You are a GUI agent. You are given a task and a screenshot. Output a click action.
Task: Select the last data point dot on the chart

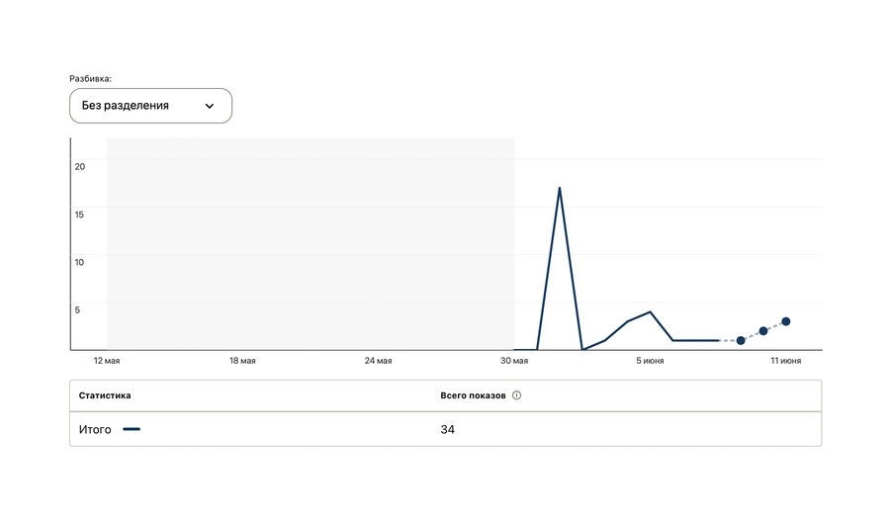click(786, 321)
